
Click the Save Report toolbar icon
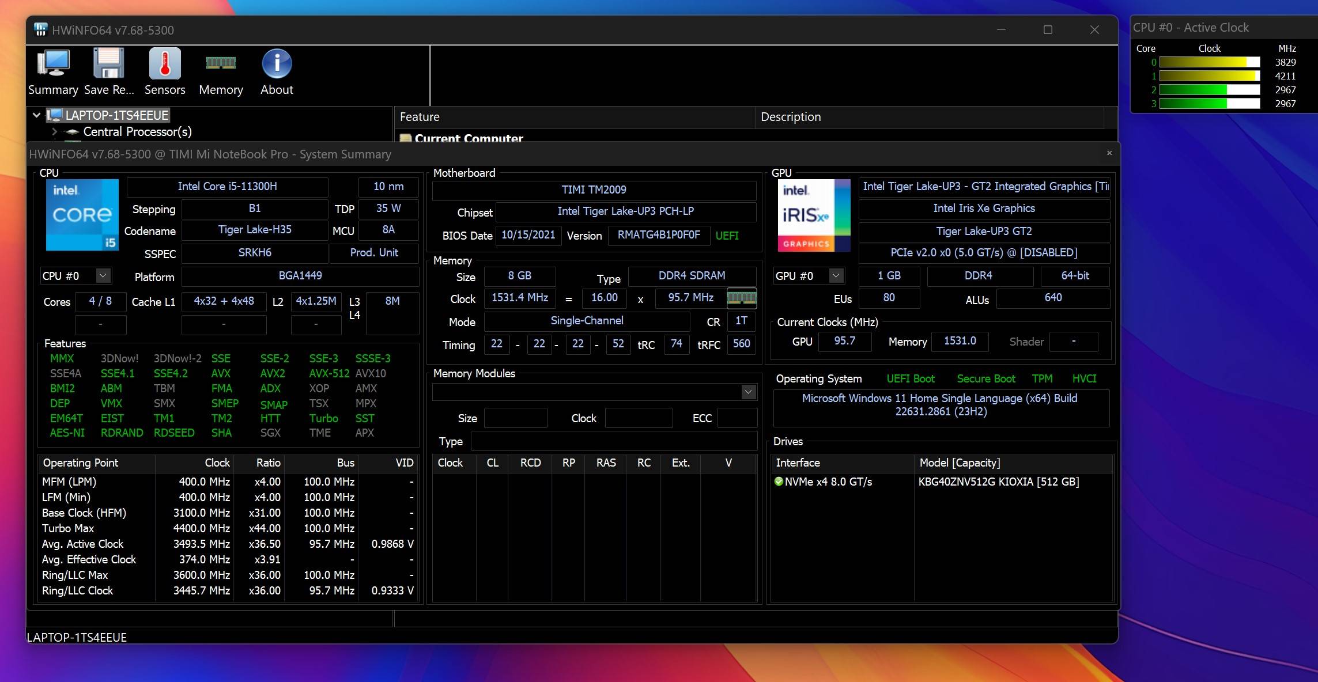(108, 63)
